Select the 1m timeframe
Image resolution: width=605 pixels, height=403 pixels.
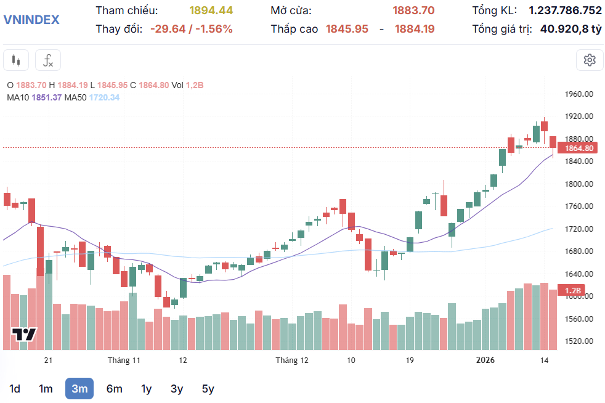pyautogui.click(x=46, y=389)
